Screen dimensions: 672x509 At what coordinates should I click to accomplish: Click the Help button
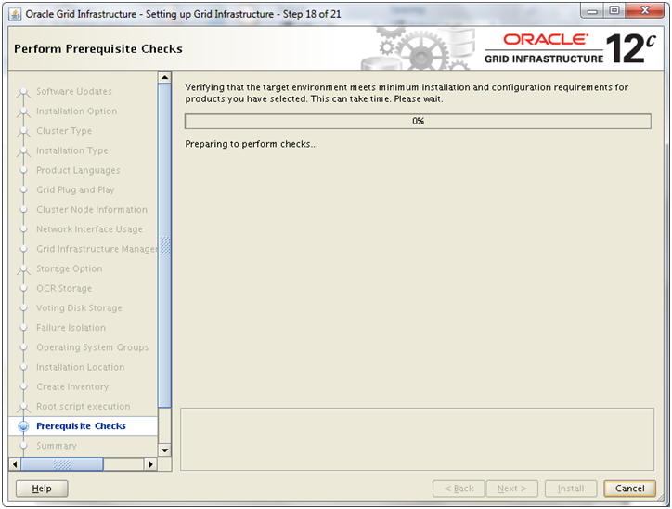pos(42,489)
